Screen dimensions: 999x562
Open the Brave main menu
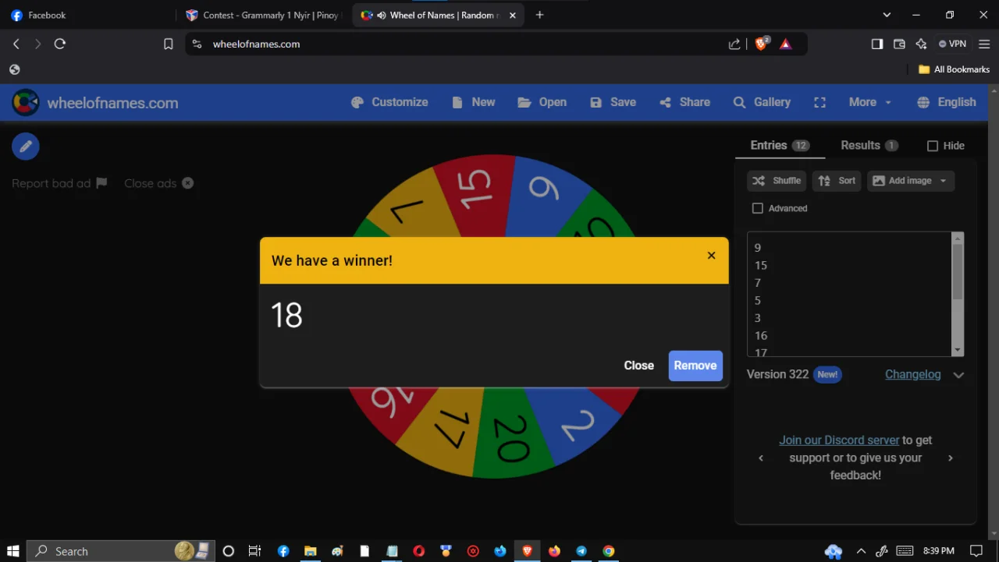(x=984, y=44)
